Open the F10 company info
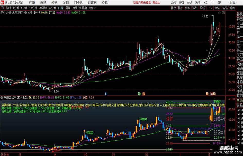 [210, 8]
